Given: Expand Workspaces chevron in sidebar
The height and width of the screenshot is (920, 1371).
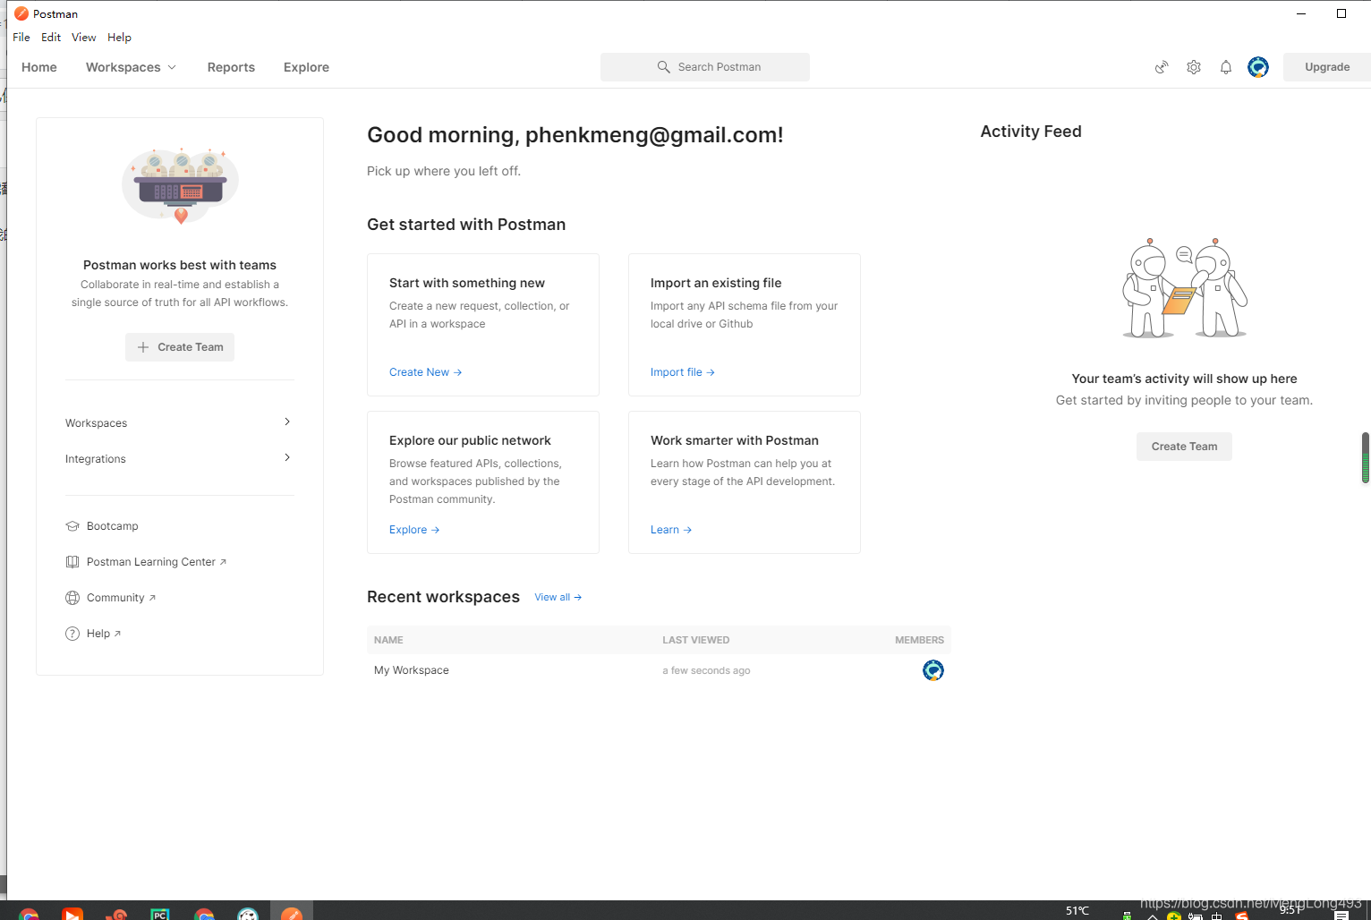Looking at the screenshot, I should pos(287,422).
